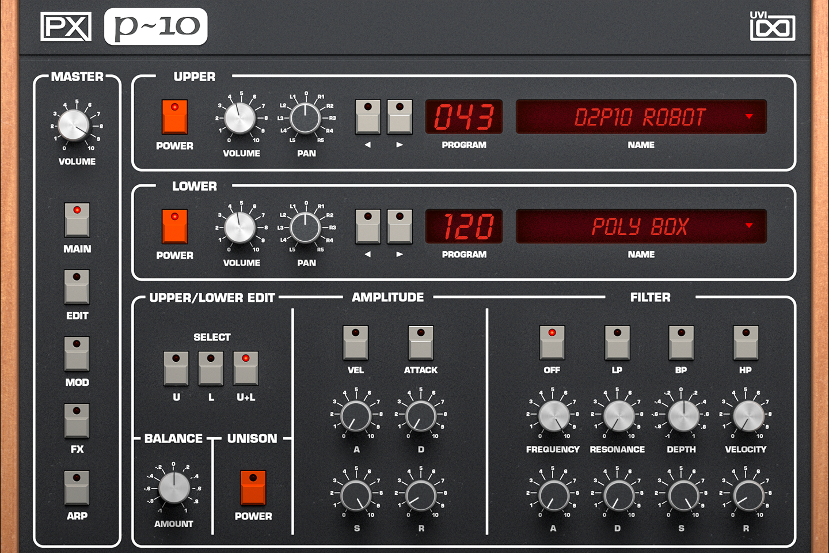Toggle the LOWER layer power button
829x553 pixels.
tap(174, 228)
